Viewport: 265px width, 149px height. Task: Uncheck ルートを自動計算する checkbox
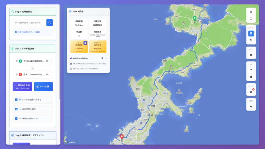[x=16, y=100]
